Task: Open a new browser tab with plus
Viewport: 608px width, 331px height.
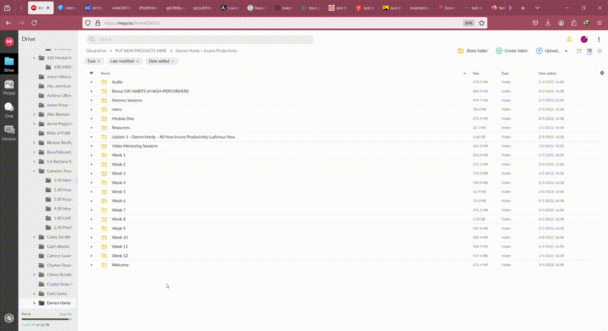Action: pos(523,8)
